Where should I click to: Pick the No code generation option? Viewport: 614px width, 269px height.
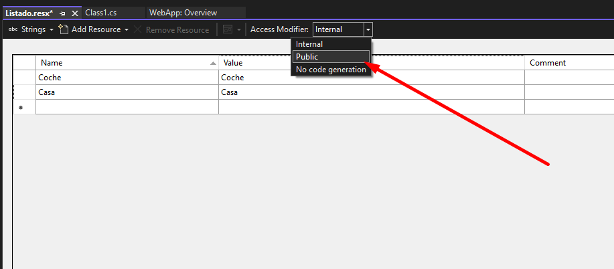(331, 70)
